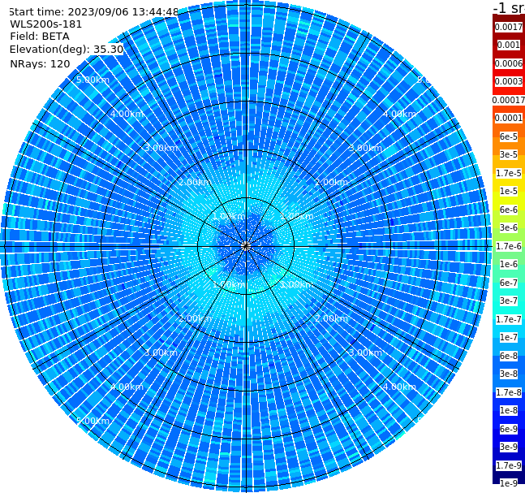The width and height of the screenshot is (525, 493).
Task: Pick the 0.0003 colorbar value
Action: [509, 81]
